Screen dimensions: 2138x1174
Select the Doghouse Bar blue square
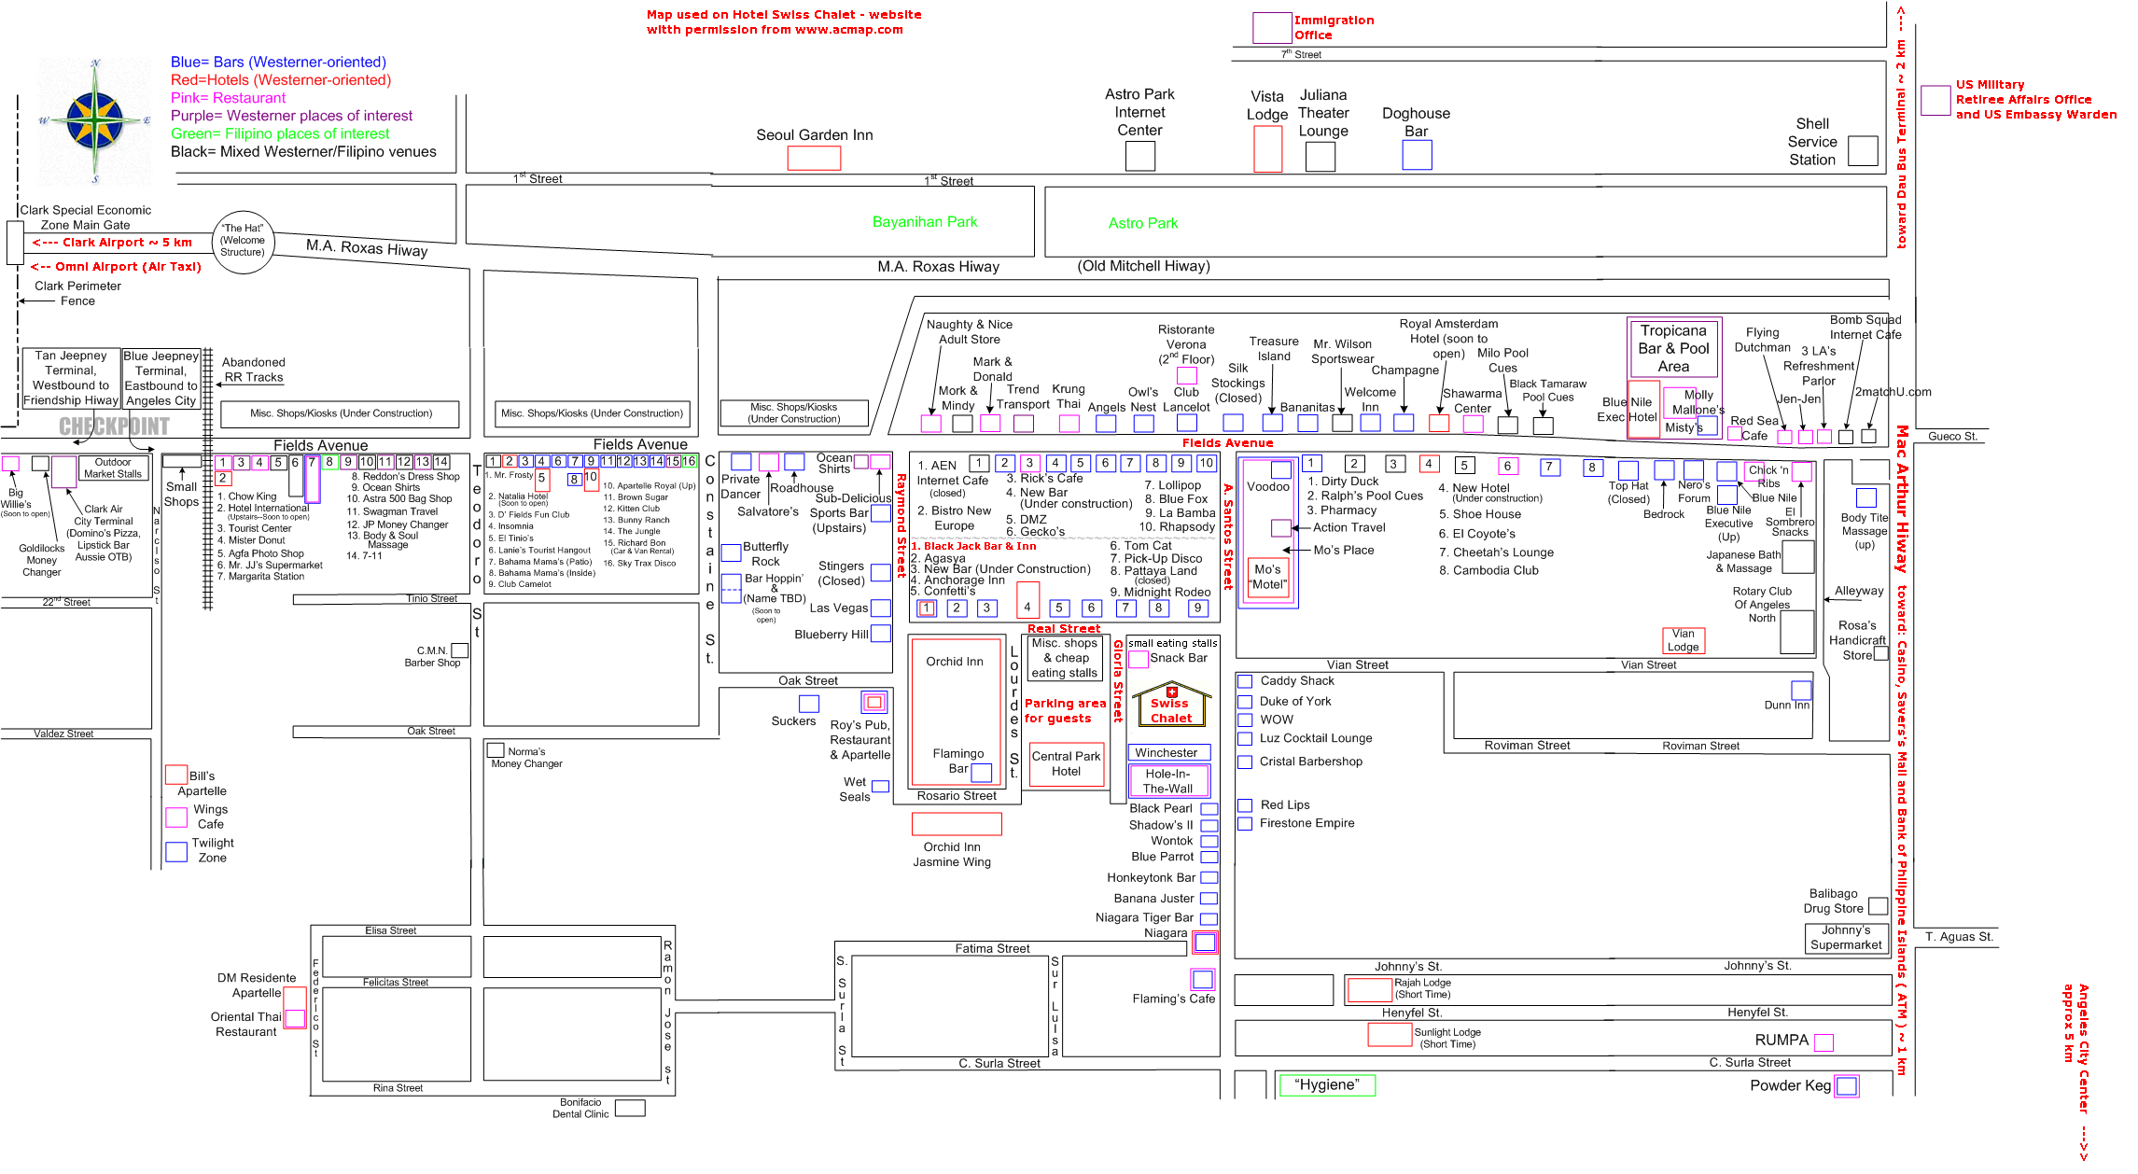tap(1417, 155)
